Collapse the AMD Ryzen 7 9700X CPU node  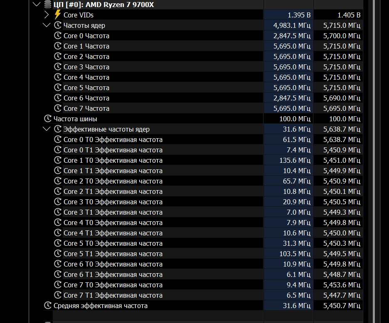[x=37, y=5]
